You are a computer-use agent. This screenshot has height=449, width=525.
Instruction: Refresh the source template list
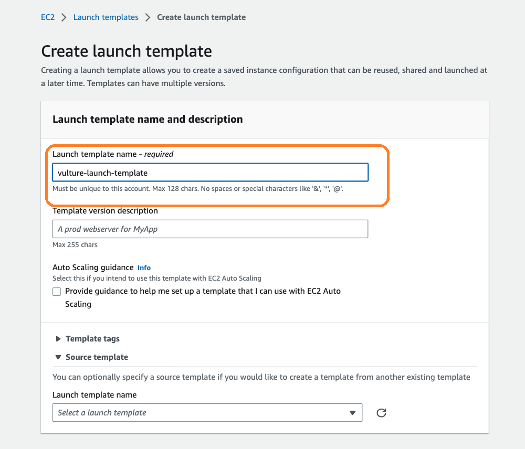[x=381, y=413]
